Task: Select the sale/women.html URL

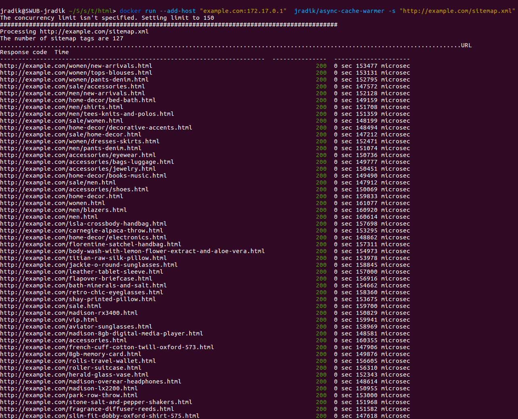Action: point(62,121)
